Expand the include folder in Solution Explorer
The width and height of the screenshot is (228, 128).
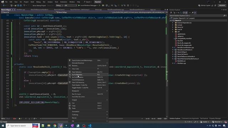point(173,25)
